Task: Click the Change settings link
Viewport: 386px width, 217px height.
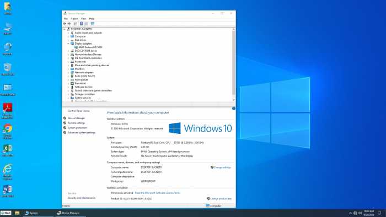Action: (222, 167)
